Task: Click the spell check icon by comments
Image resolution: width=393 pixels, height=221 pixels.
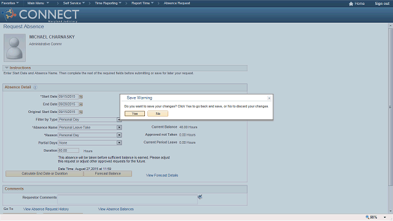Action: coord(200,197)
